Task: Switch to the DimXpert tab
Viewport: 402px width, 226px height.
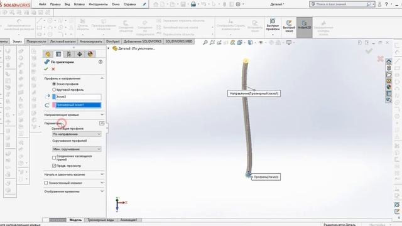Action: (x=113, y=41)
